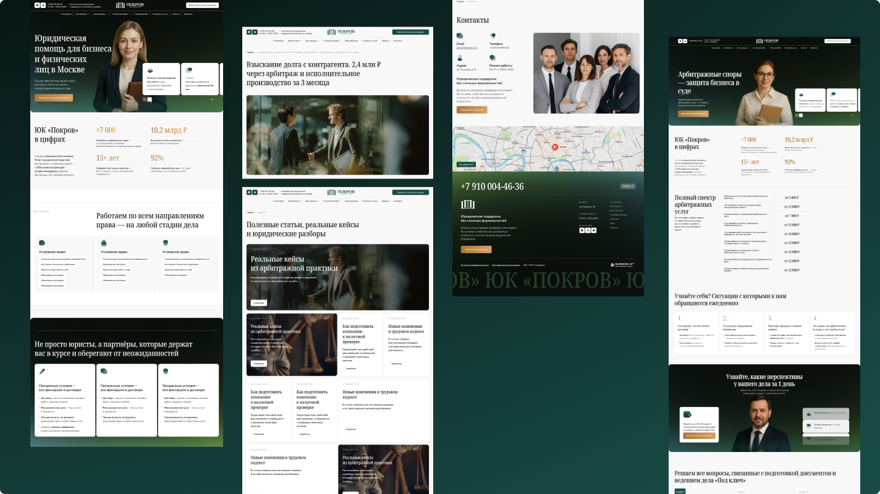The image size is (880, 494).
Task: Click +7 910 004-46-36 footer phone number
Action: (492, 186)
